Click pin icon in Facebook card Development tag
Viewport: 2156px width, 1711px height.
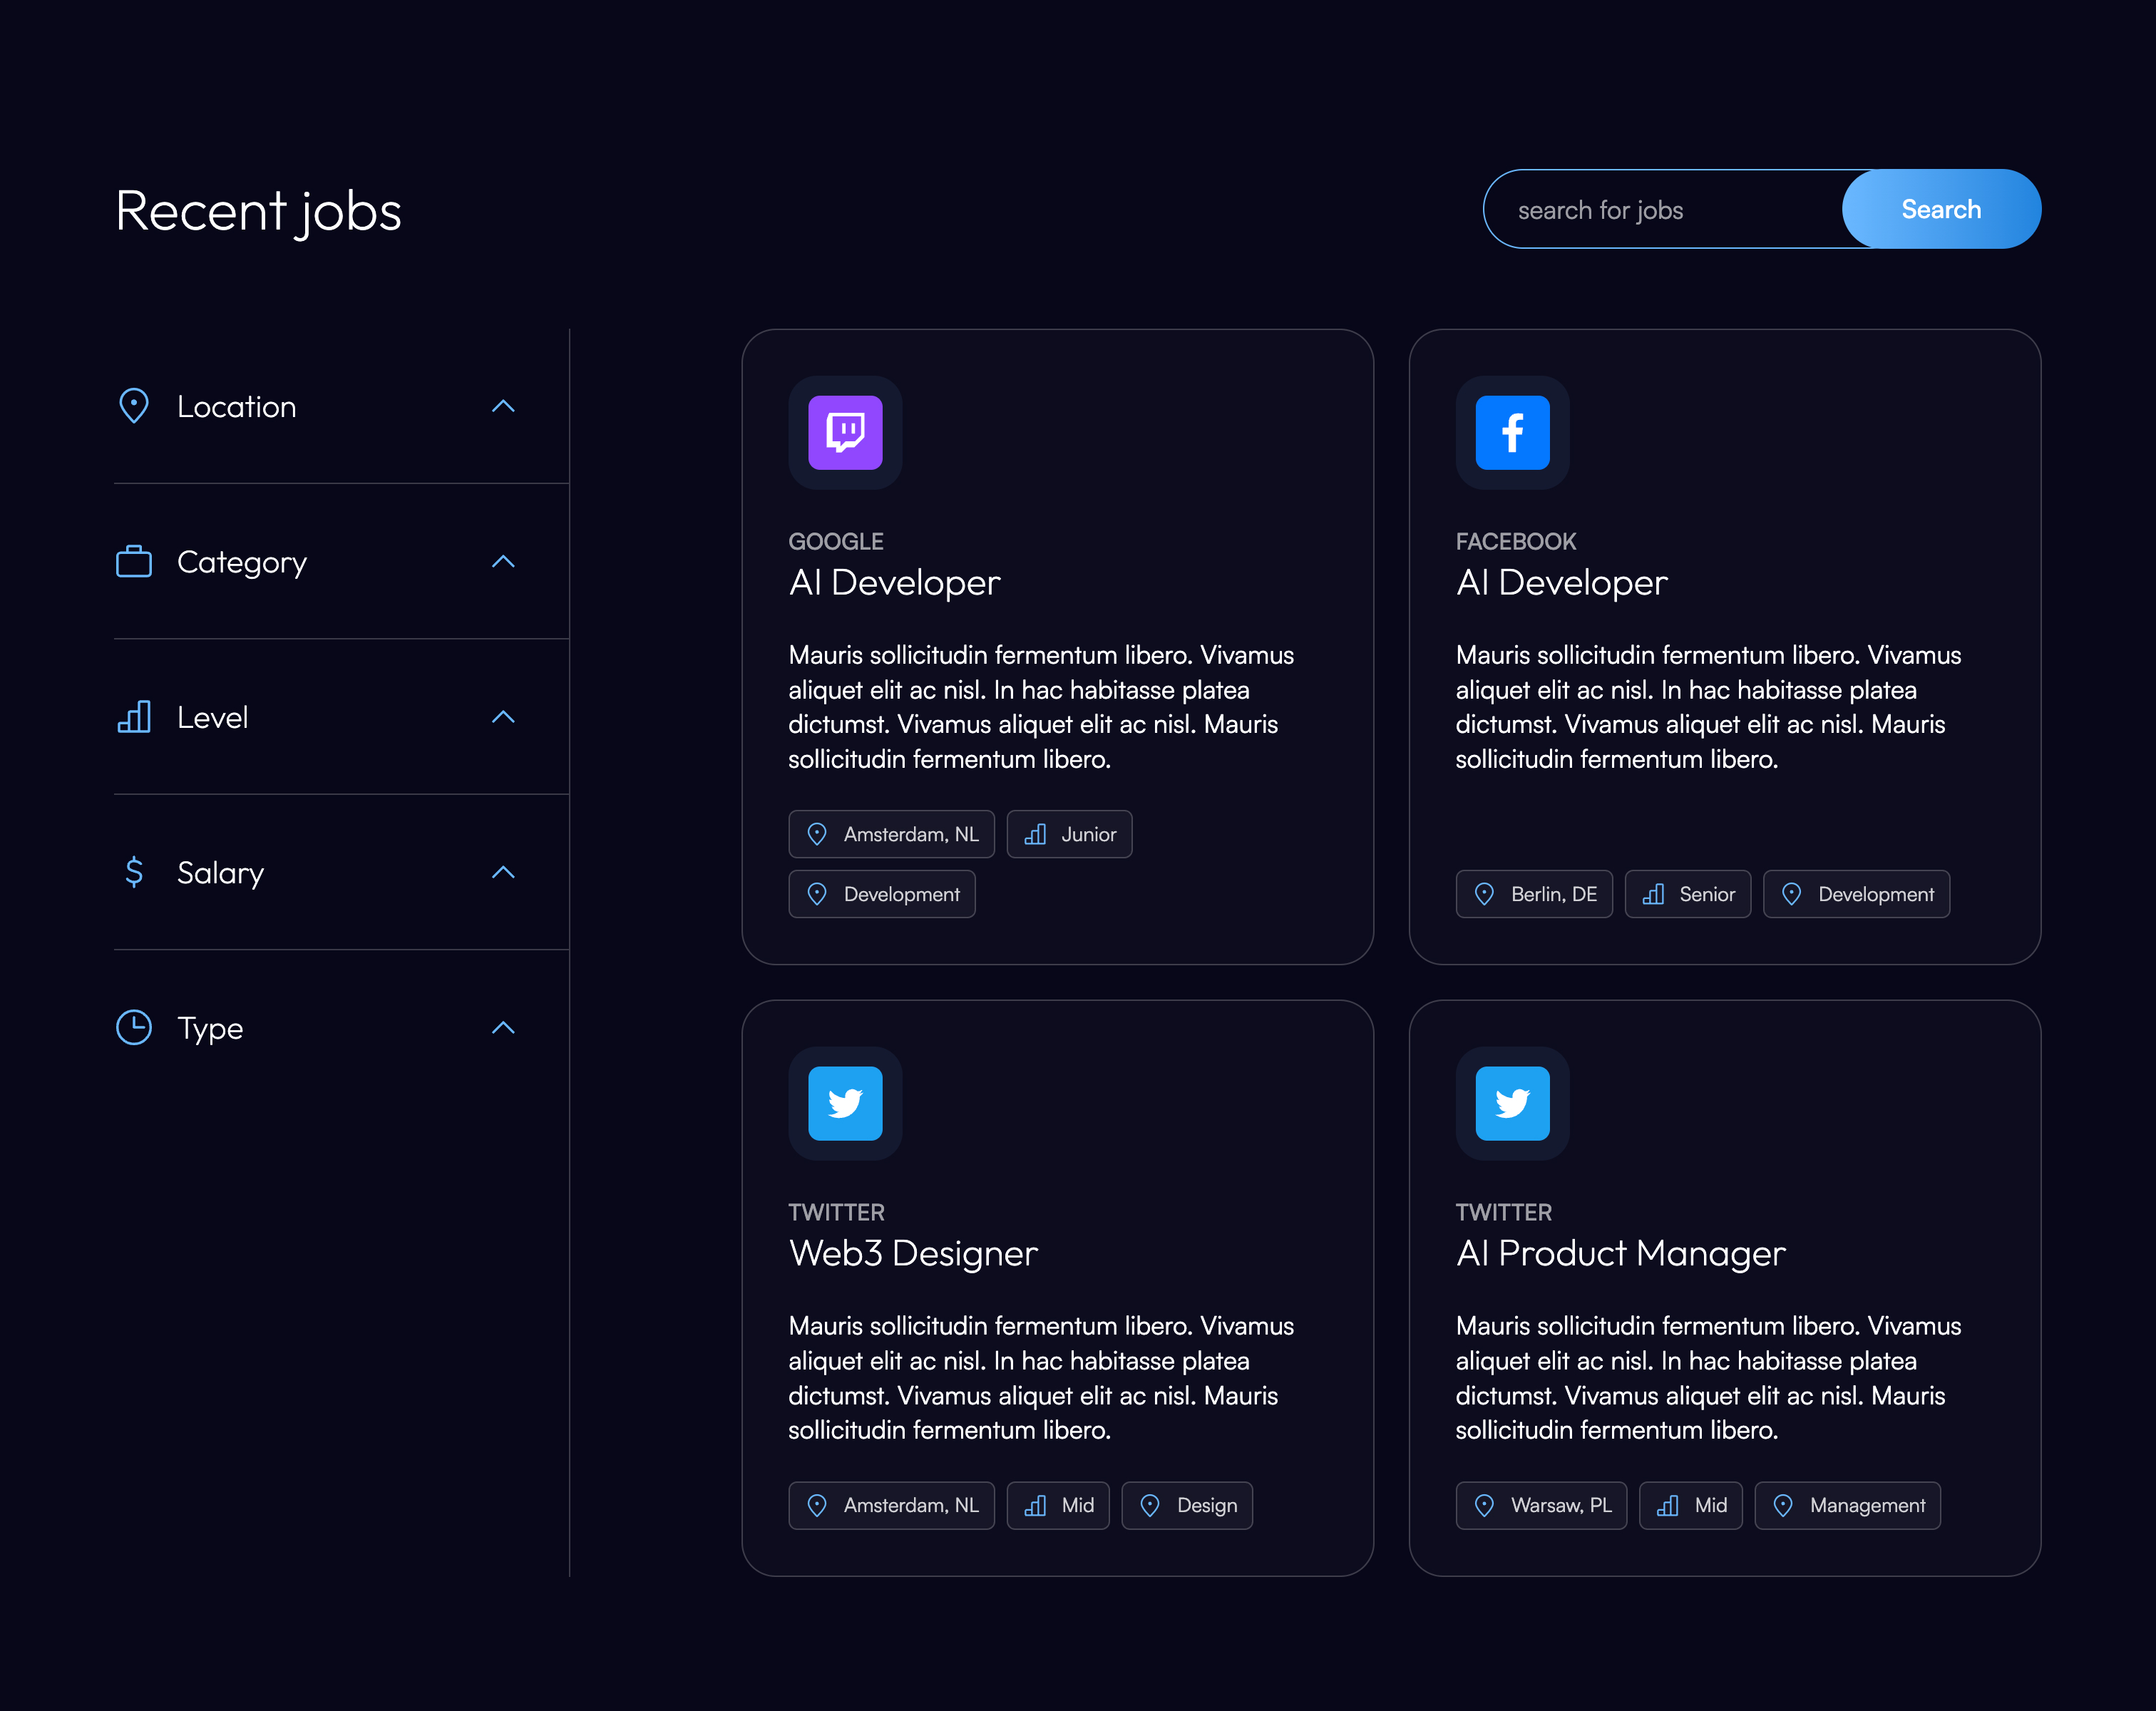[1791, 894]
